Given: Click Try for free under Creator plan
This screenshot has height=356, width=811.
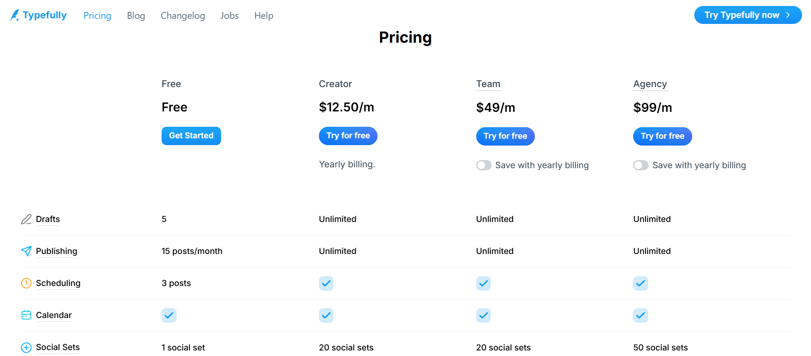Looking at the screenshot, I should [348, 136].
